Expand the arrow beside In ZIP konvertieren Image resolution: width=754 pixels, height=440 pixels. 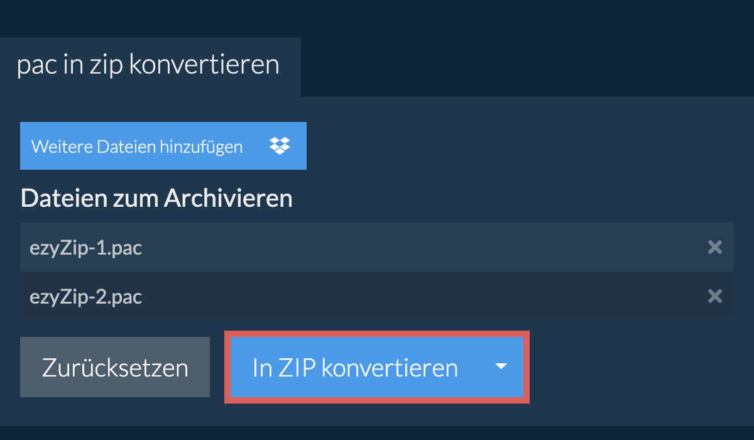(x=501, y=367)
